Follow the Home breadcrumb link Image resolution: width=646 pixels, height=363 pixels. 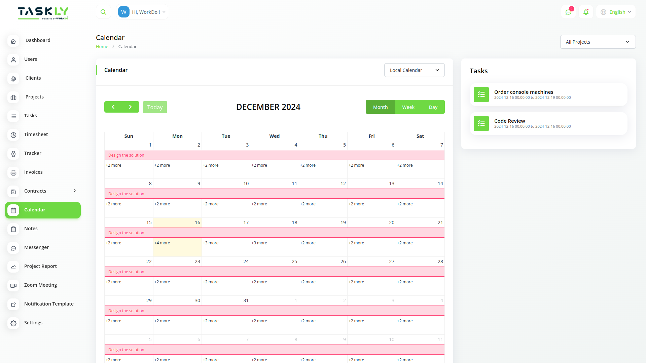[102, 46]
